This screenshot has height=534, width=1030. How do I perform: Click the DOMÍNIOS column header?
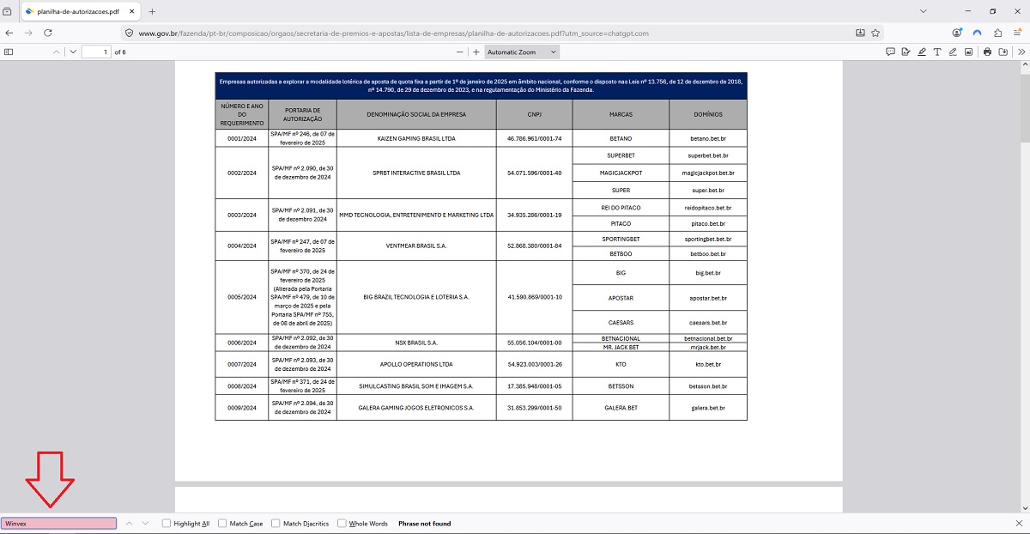click(x=707, y=114)
